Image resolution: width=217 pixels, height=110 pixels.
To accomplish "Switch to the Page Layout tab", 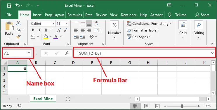I will pos(54,15).
